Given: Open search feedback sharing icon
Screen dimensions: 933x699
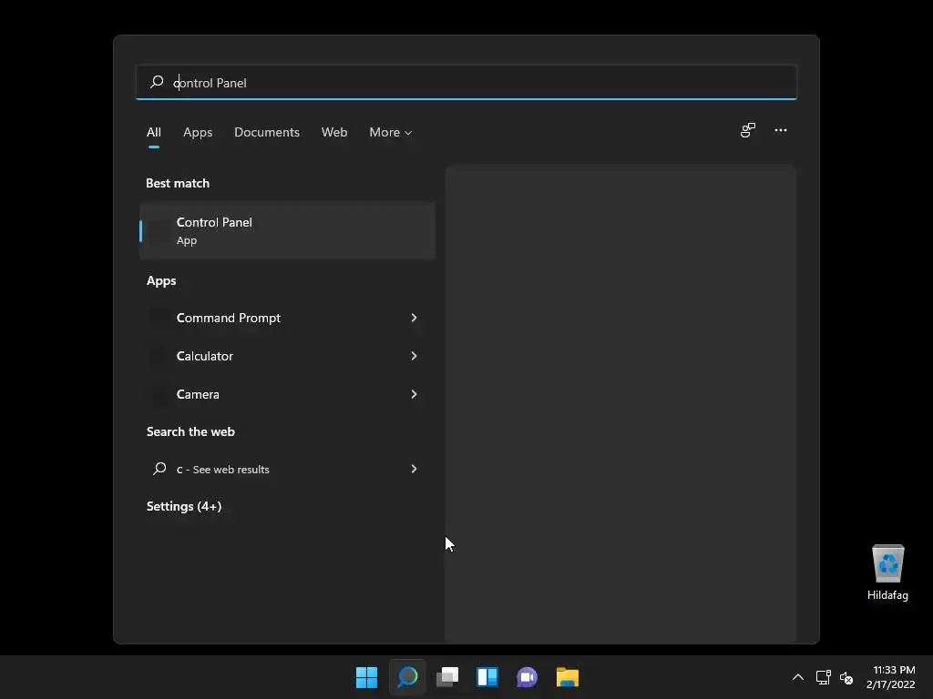Looking at the screenshot, I should (x=748, y=130).
